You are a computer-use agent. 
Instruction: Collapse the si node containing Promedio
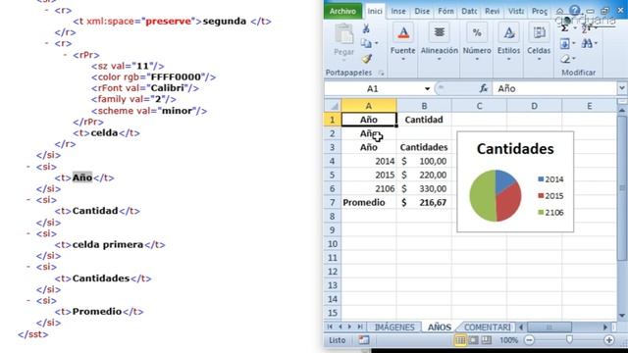click(28, 300)
